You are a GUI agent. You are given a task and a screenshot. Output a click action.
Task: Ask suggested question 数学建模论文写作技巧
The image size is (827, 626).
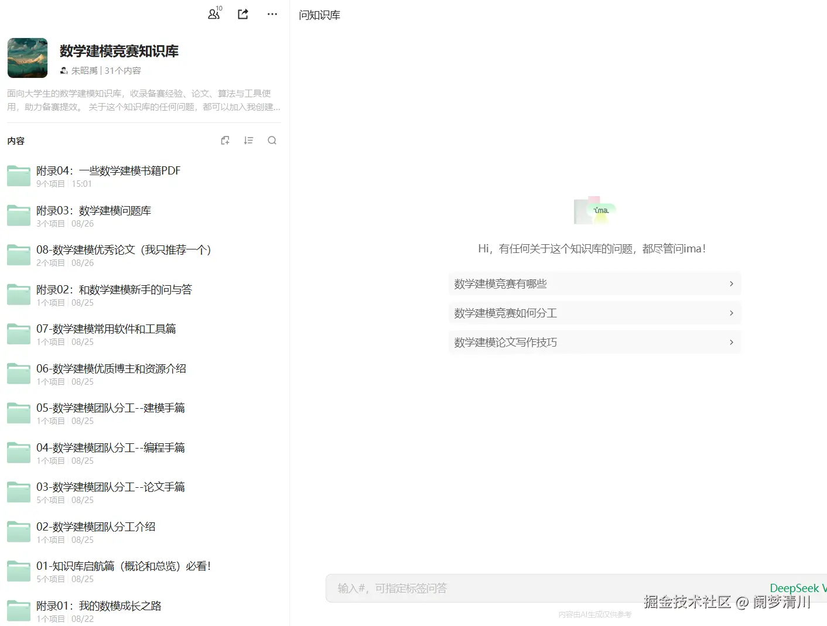pos(594,342)
